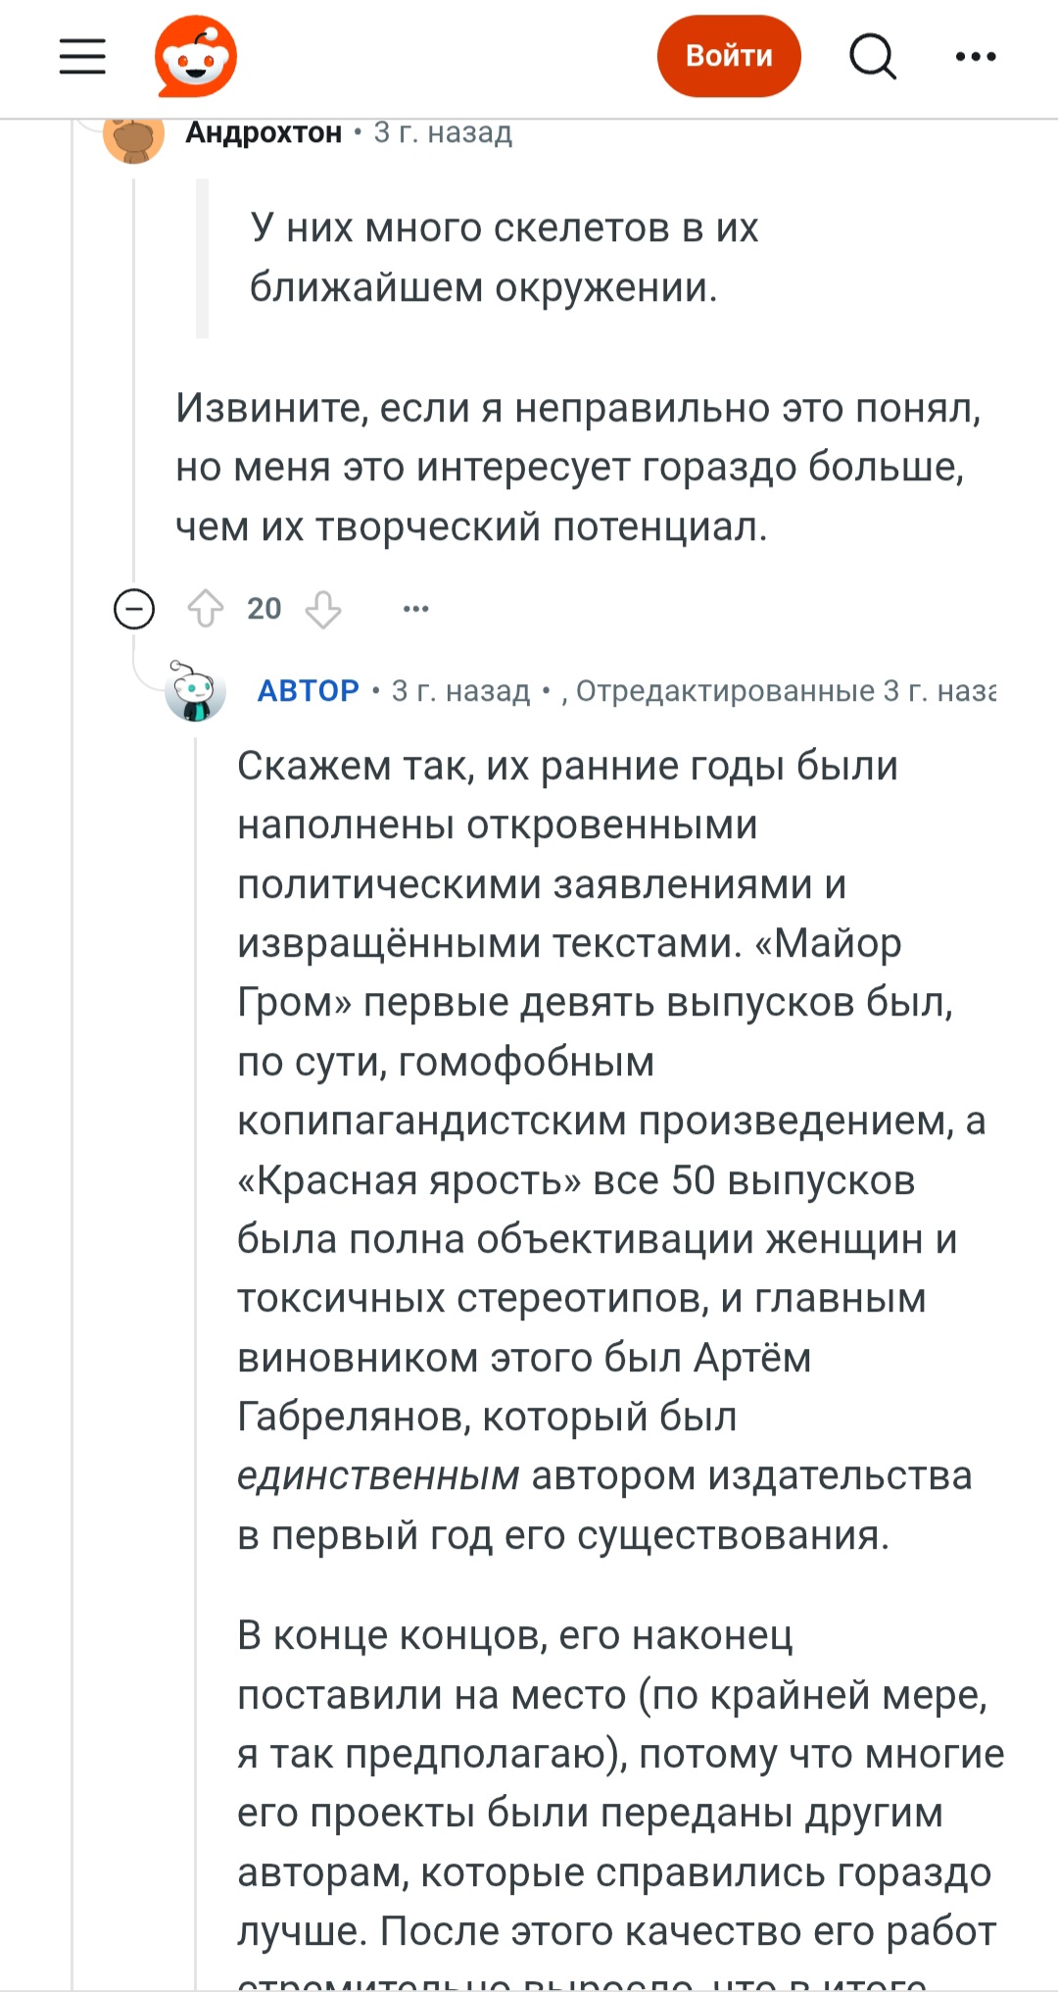Collapse the Андрохтон comment thread

[134, 609]
